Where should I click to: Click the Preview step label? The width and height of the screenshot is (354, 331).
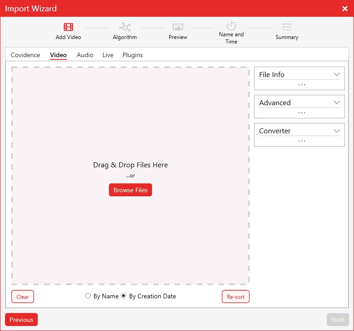(x=178, y=37)
